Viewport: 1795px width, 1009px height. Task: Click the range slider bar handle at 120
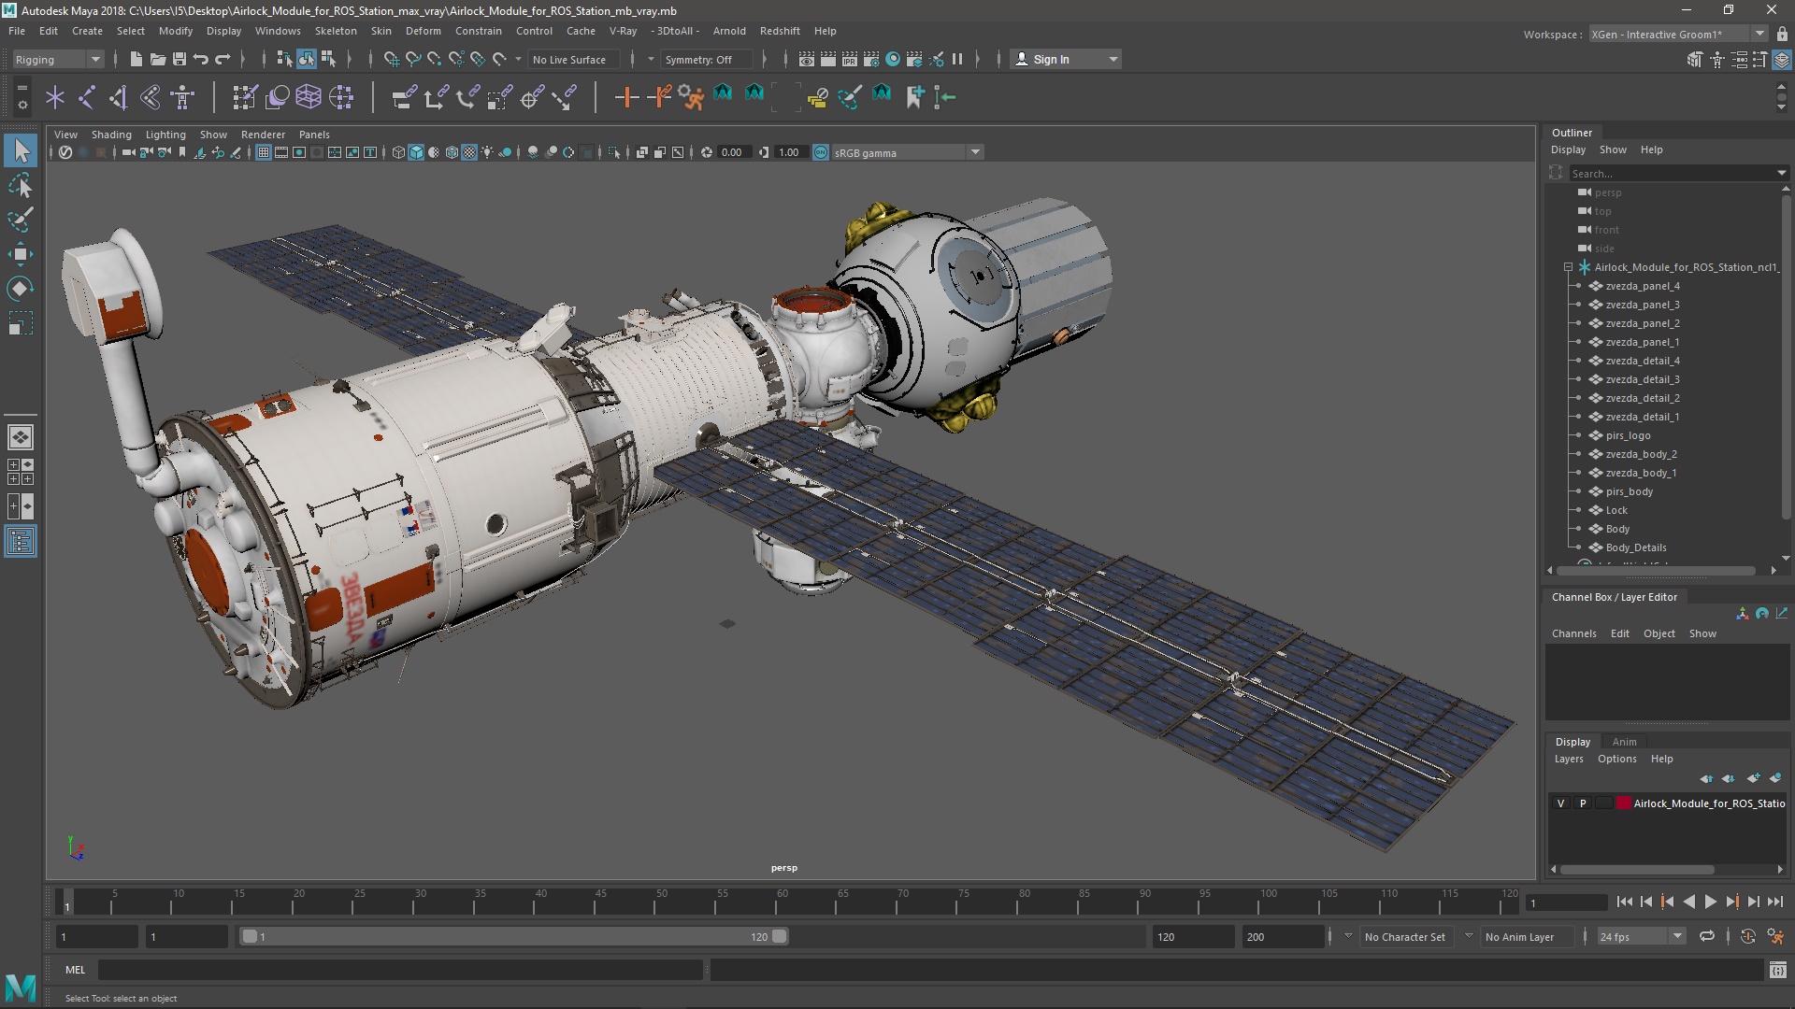pyautogui.click(x=779, y=936)
